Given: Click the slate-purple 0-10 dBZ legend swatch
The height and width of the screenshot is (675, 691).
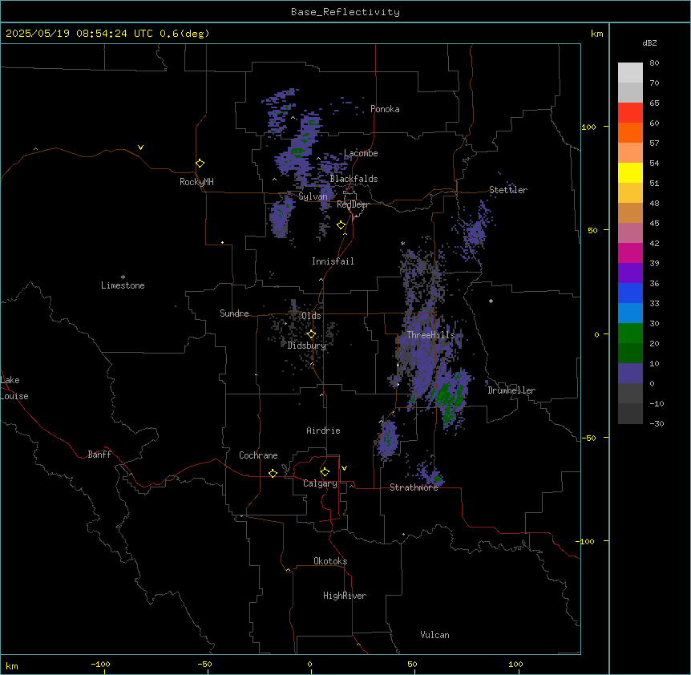Looking at the screenshot, I should (x=630, y=374).
